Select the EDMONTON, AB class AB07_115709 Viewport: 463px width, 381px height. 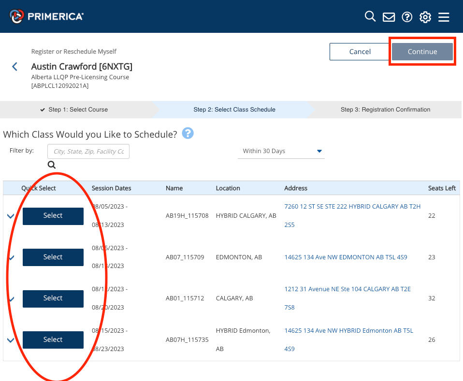(x=53, y=257)
